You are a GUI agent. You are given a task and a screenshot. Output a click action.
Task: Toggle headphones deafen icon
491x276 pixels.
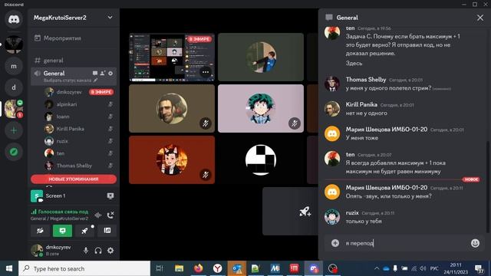98,251
